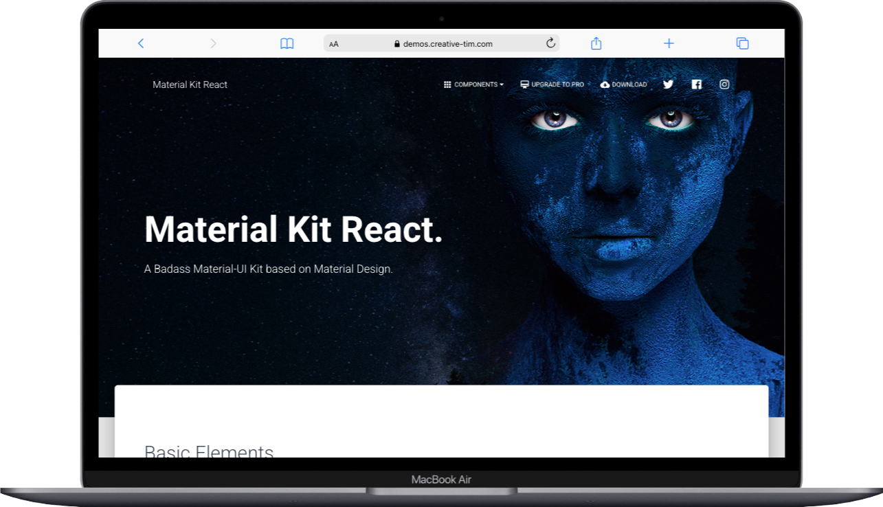Open the Instagram icon in the navbar
The height and width of the screenshot is (507, 883).
pos(724,84)
